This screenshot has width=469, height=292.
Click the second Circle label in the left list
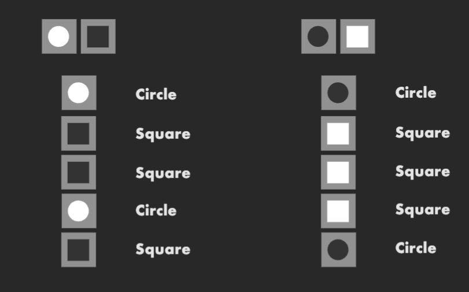(x=156, y=210)
